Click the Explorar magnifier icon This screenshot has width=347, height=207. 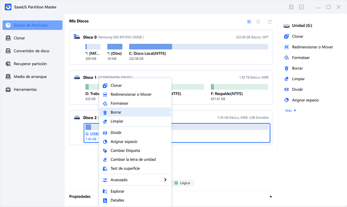(x=105, y=191)
